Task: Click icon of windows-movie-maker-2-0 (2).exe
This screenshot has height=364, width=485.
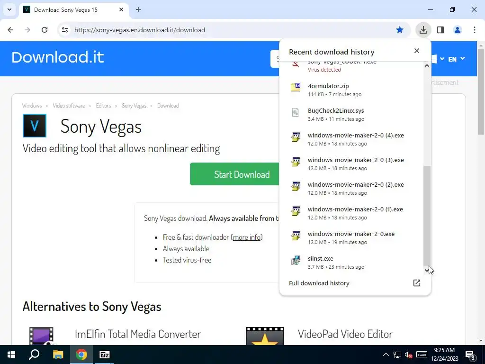Action: [x=296, y=186]
